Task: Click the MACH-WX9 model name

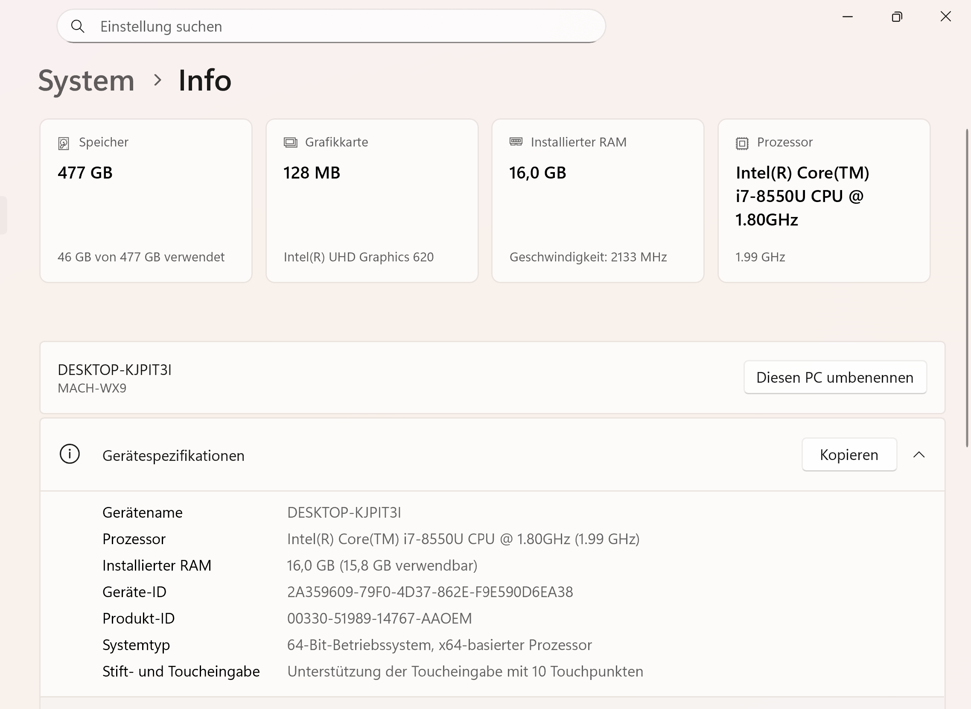Action: pyautogui.click(x=92, y=388)
